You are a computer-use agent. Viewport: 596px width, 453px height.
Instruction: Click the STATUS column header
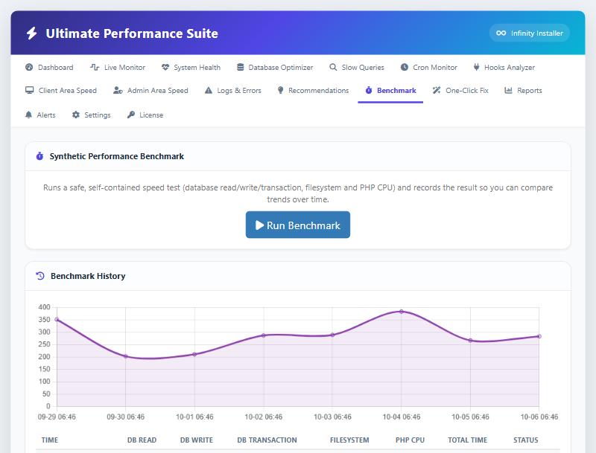pos(526,440)
